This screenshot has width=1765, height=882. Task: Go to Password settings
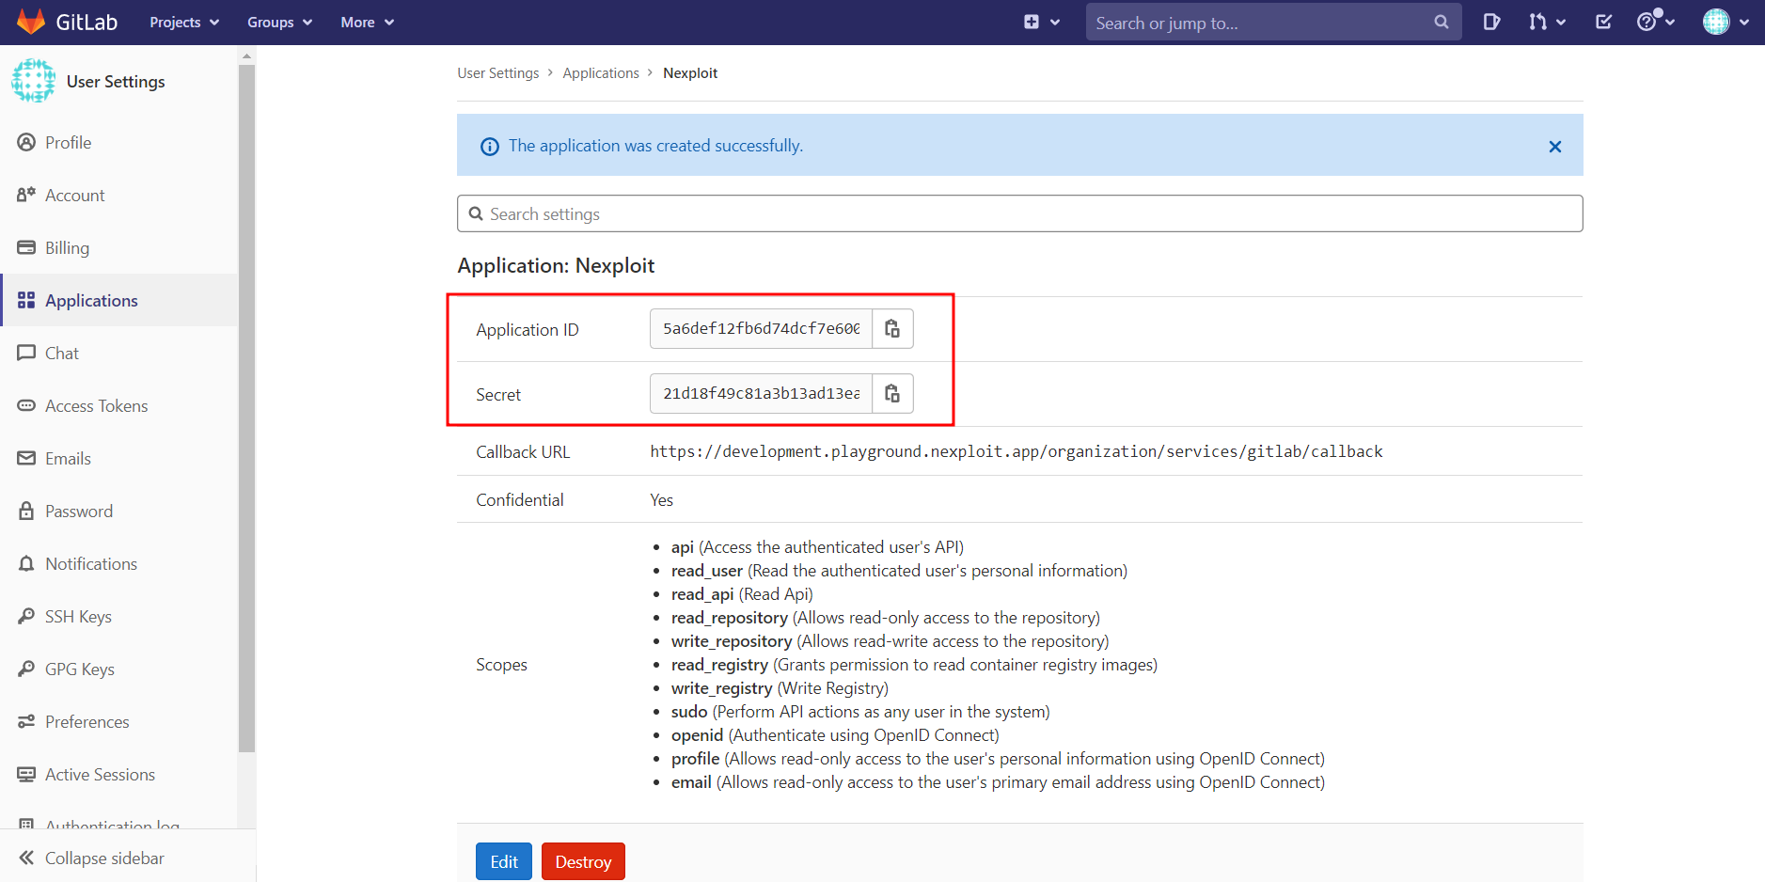tap(119, 511)
